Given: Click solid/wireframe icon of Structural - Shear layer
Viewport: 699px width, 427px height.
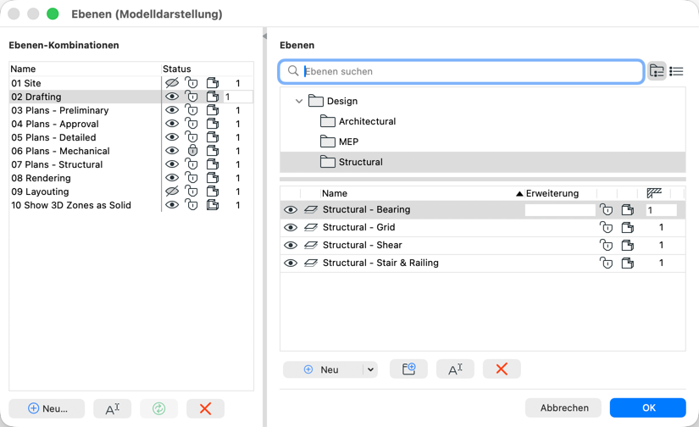Looking at the screenshot, I should click(628, 245).
